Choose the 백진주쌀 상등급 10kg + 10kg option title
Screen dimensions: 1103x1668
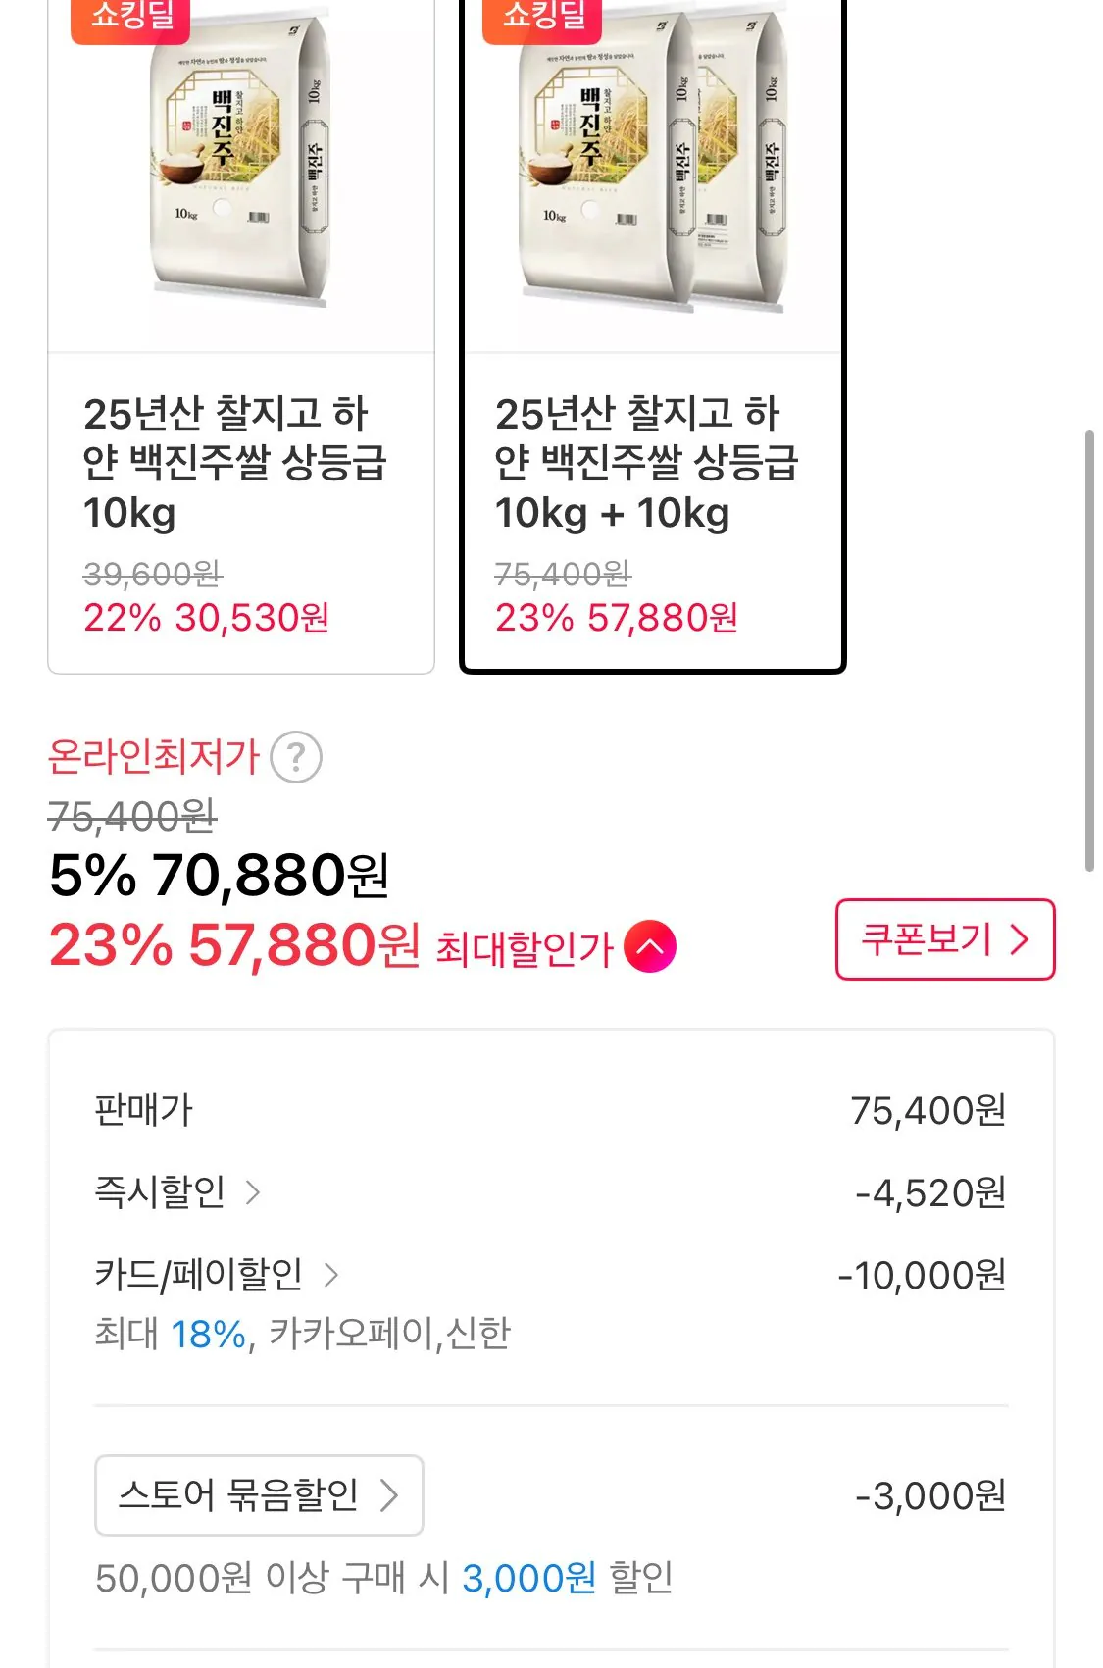647,462
